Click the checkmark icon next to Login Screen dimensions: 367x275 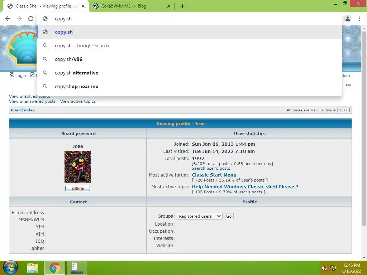point(32,75)
